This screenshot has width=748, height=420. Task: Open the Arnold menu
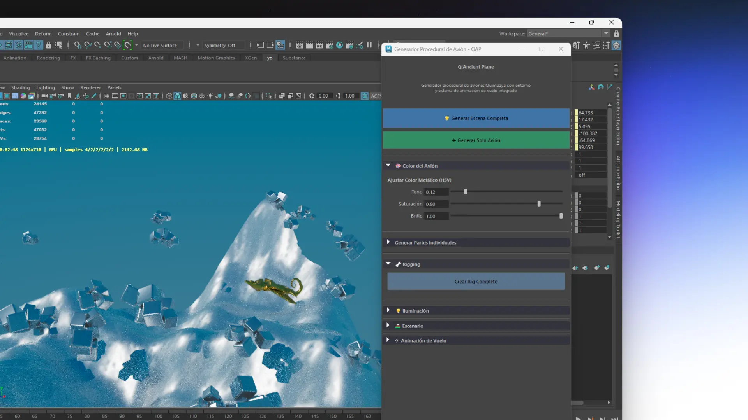coord(113,34)
